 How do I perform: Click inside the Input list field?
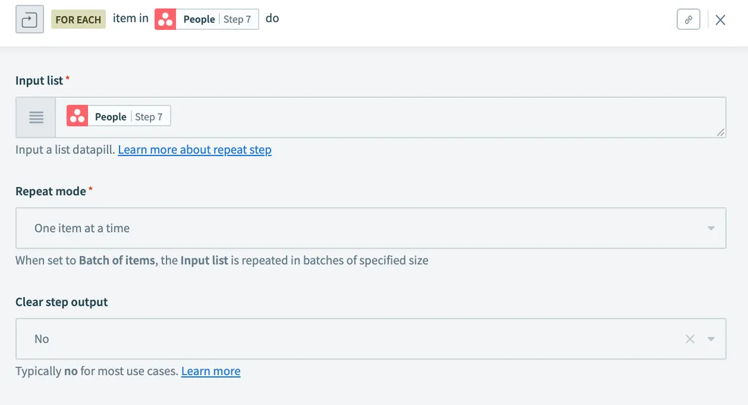[x=436, y=117]
